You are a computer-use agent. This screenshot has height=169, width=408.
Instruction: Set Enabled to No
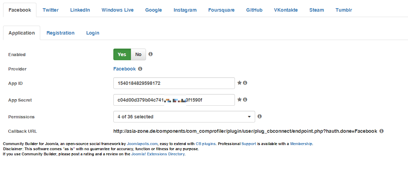pyautogui.click(x=138, y=54)
